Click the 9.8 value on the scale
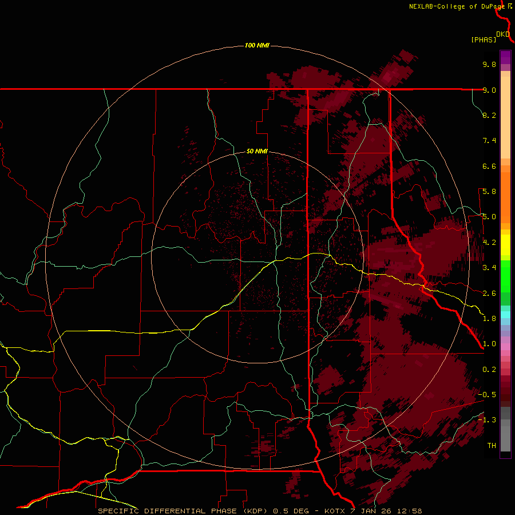This screenshot has width=515, height=515. [489, 64]
